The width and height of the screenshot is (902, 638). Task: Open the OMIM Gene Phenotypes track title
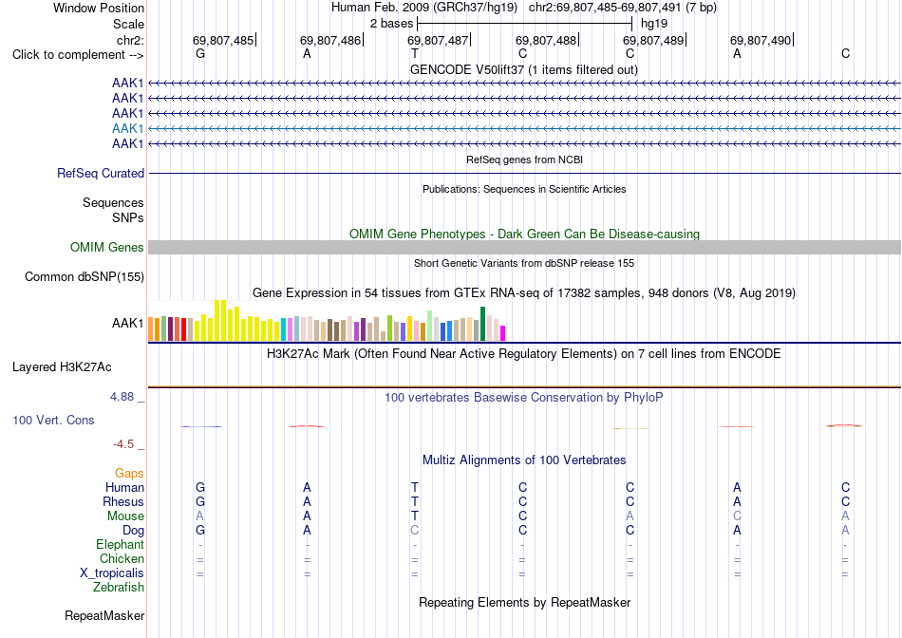[524, 235]
